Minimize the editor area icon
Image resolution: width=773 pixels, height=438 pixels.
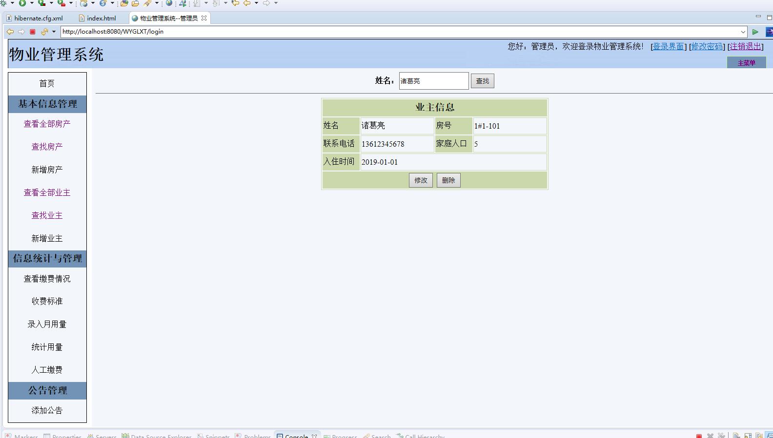(x=758, y=17)
